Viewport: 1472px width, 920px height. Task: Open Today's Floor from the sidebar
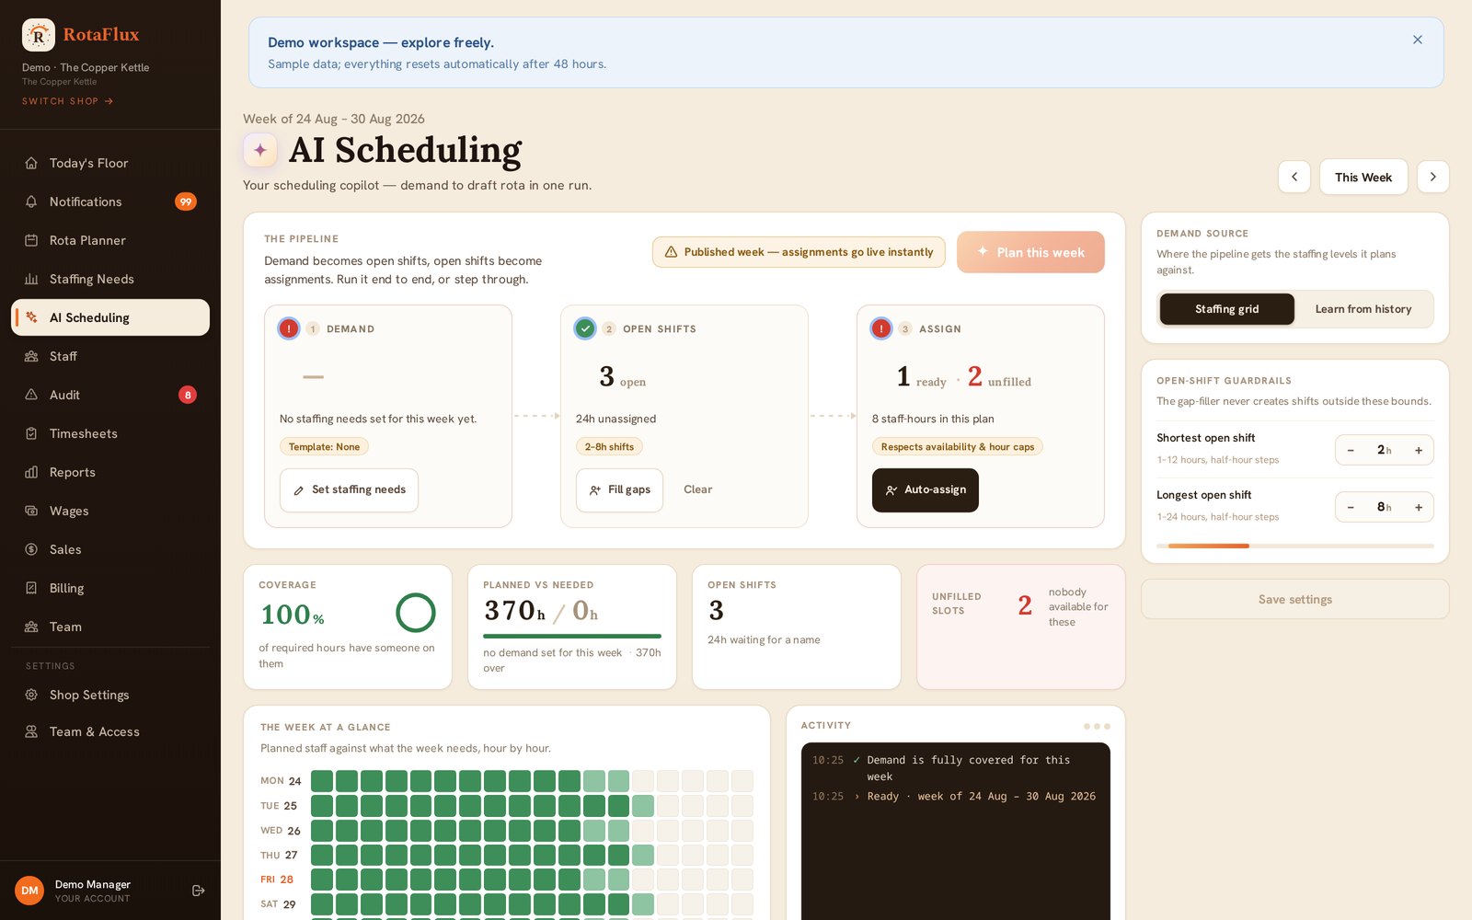pyautogui.click(x=110, y=163)
